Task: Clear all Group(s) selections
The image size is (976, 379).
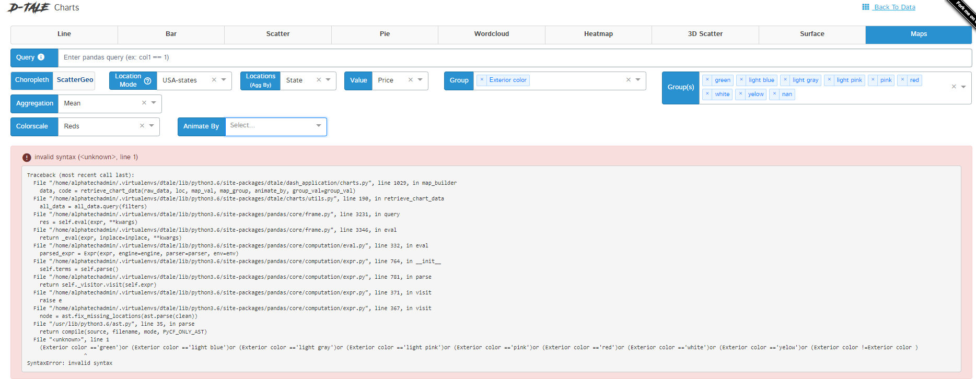Action: pyautogui.click(x=954, y=87)
